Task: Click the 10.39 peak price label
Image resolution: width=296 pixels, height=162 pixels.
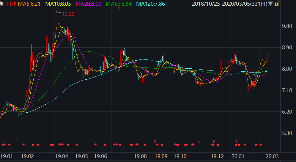Action: coord(68,14)
